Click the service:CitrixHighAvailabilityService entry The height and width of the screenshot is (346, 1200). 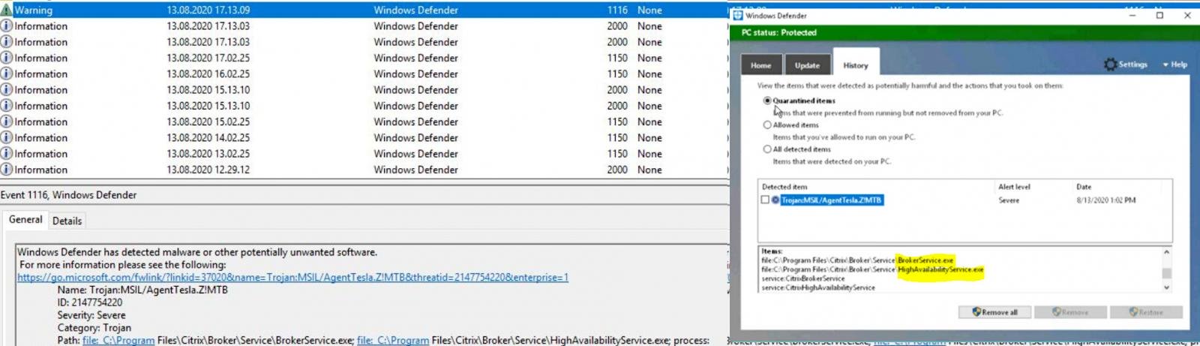[818, 287]
